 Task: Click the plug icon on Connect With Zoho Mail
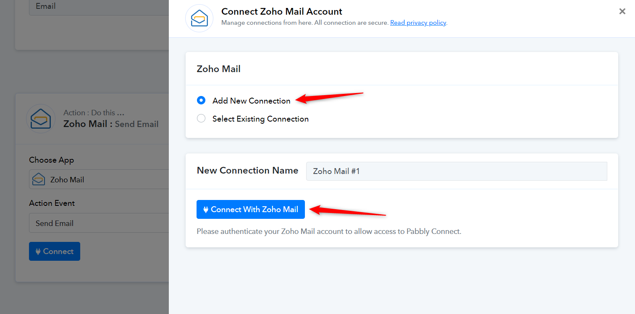click(206, 210)
